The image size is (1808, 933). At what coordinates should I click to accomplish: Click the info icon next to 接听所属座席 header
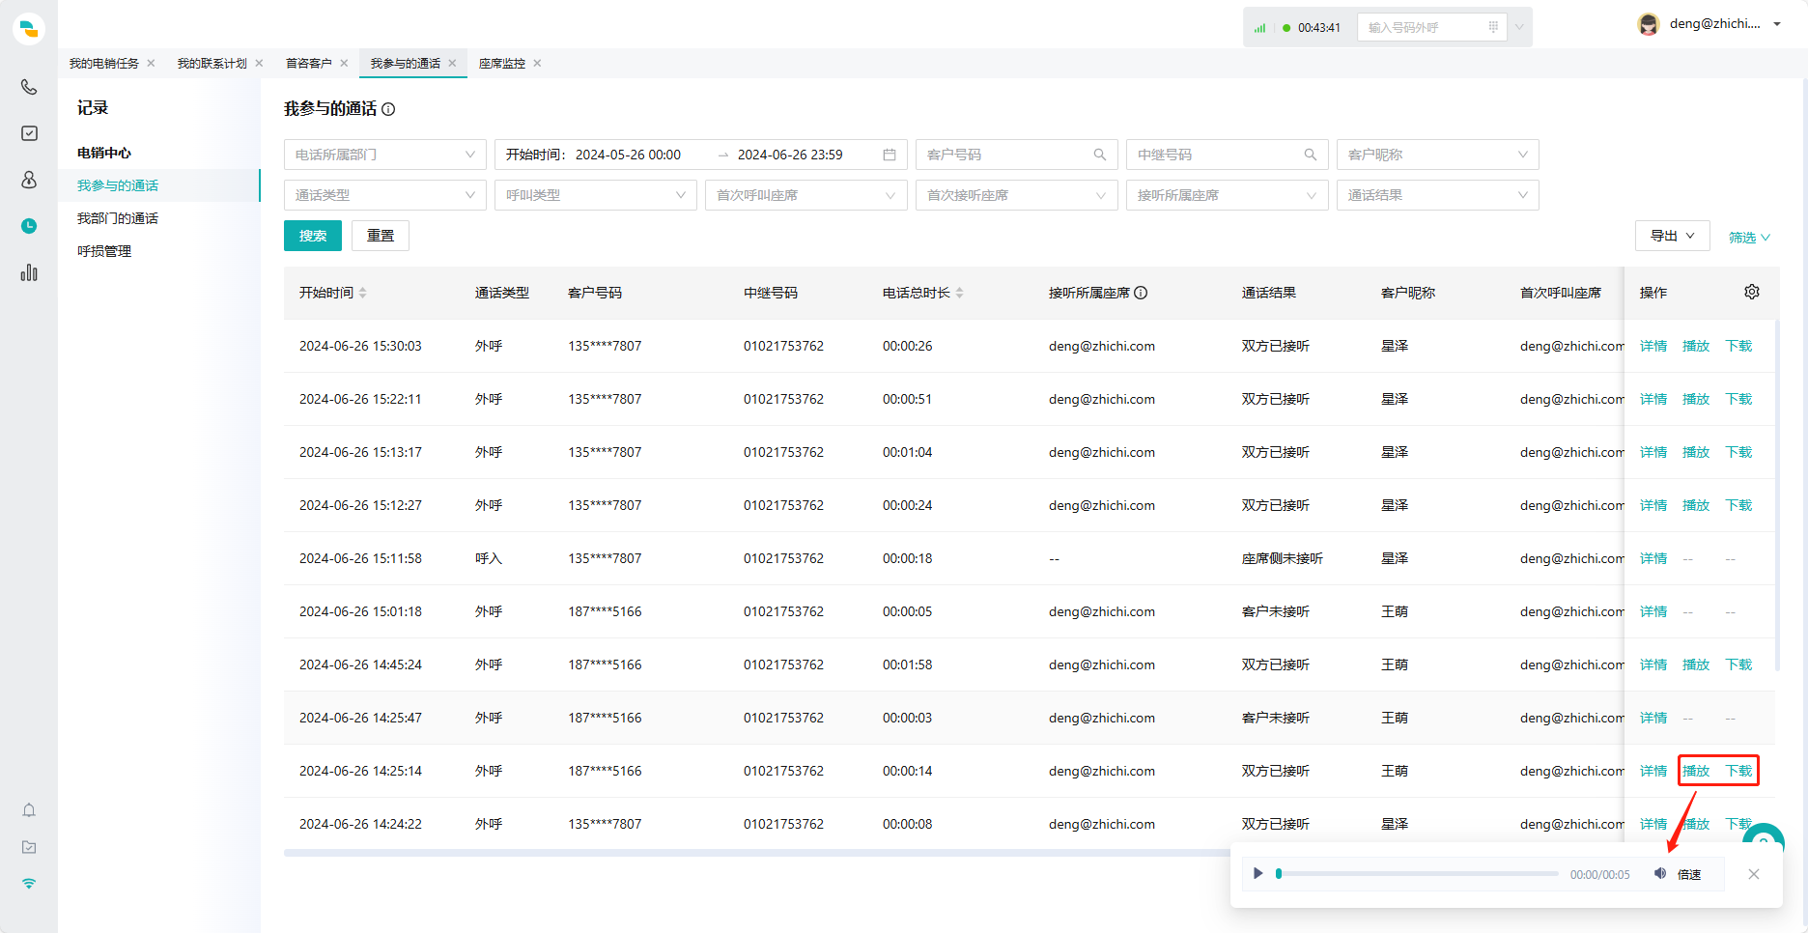point(1141,293)
